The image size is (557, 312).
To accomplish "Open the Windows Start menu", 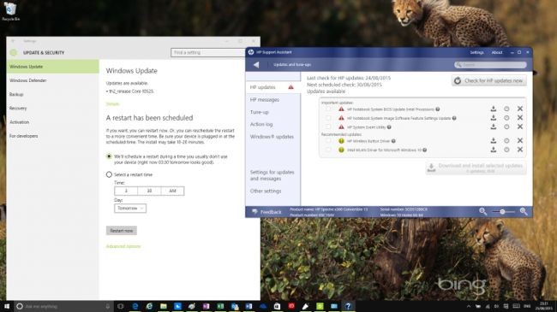I will pos(7,306).
